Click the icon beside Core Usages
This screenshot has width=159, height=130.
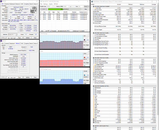[x=95, y=30]
